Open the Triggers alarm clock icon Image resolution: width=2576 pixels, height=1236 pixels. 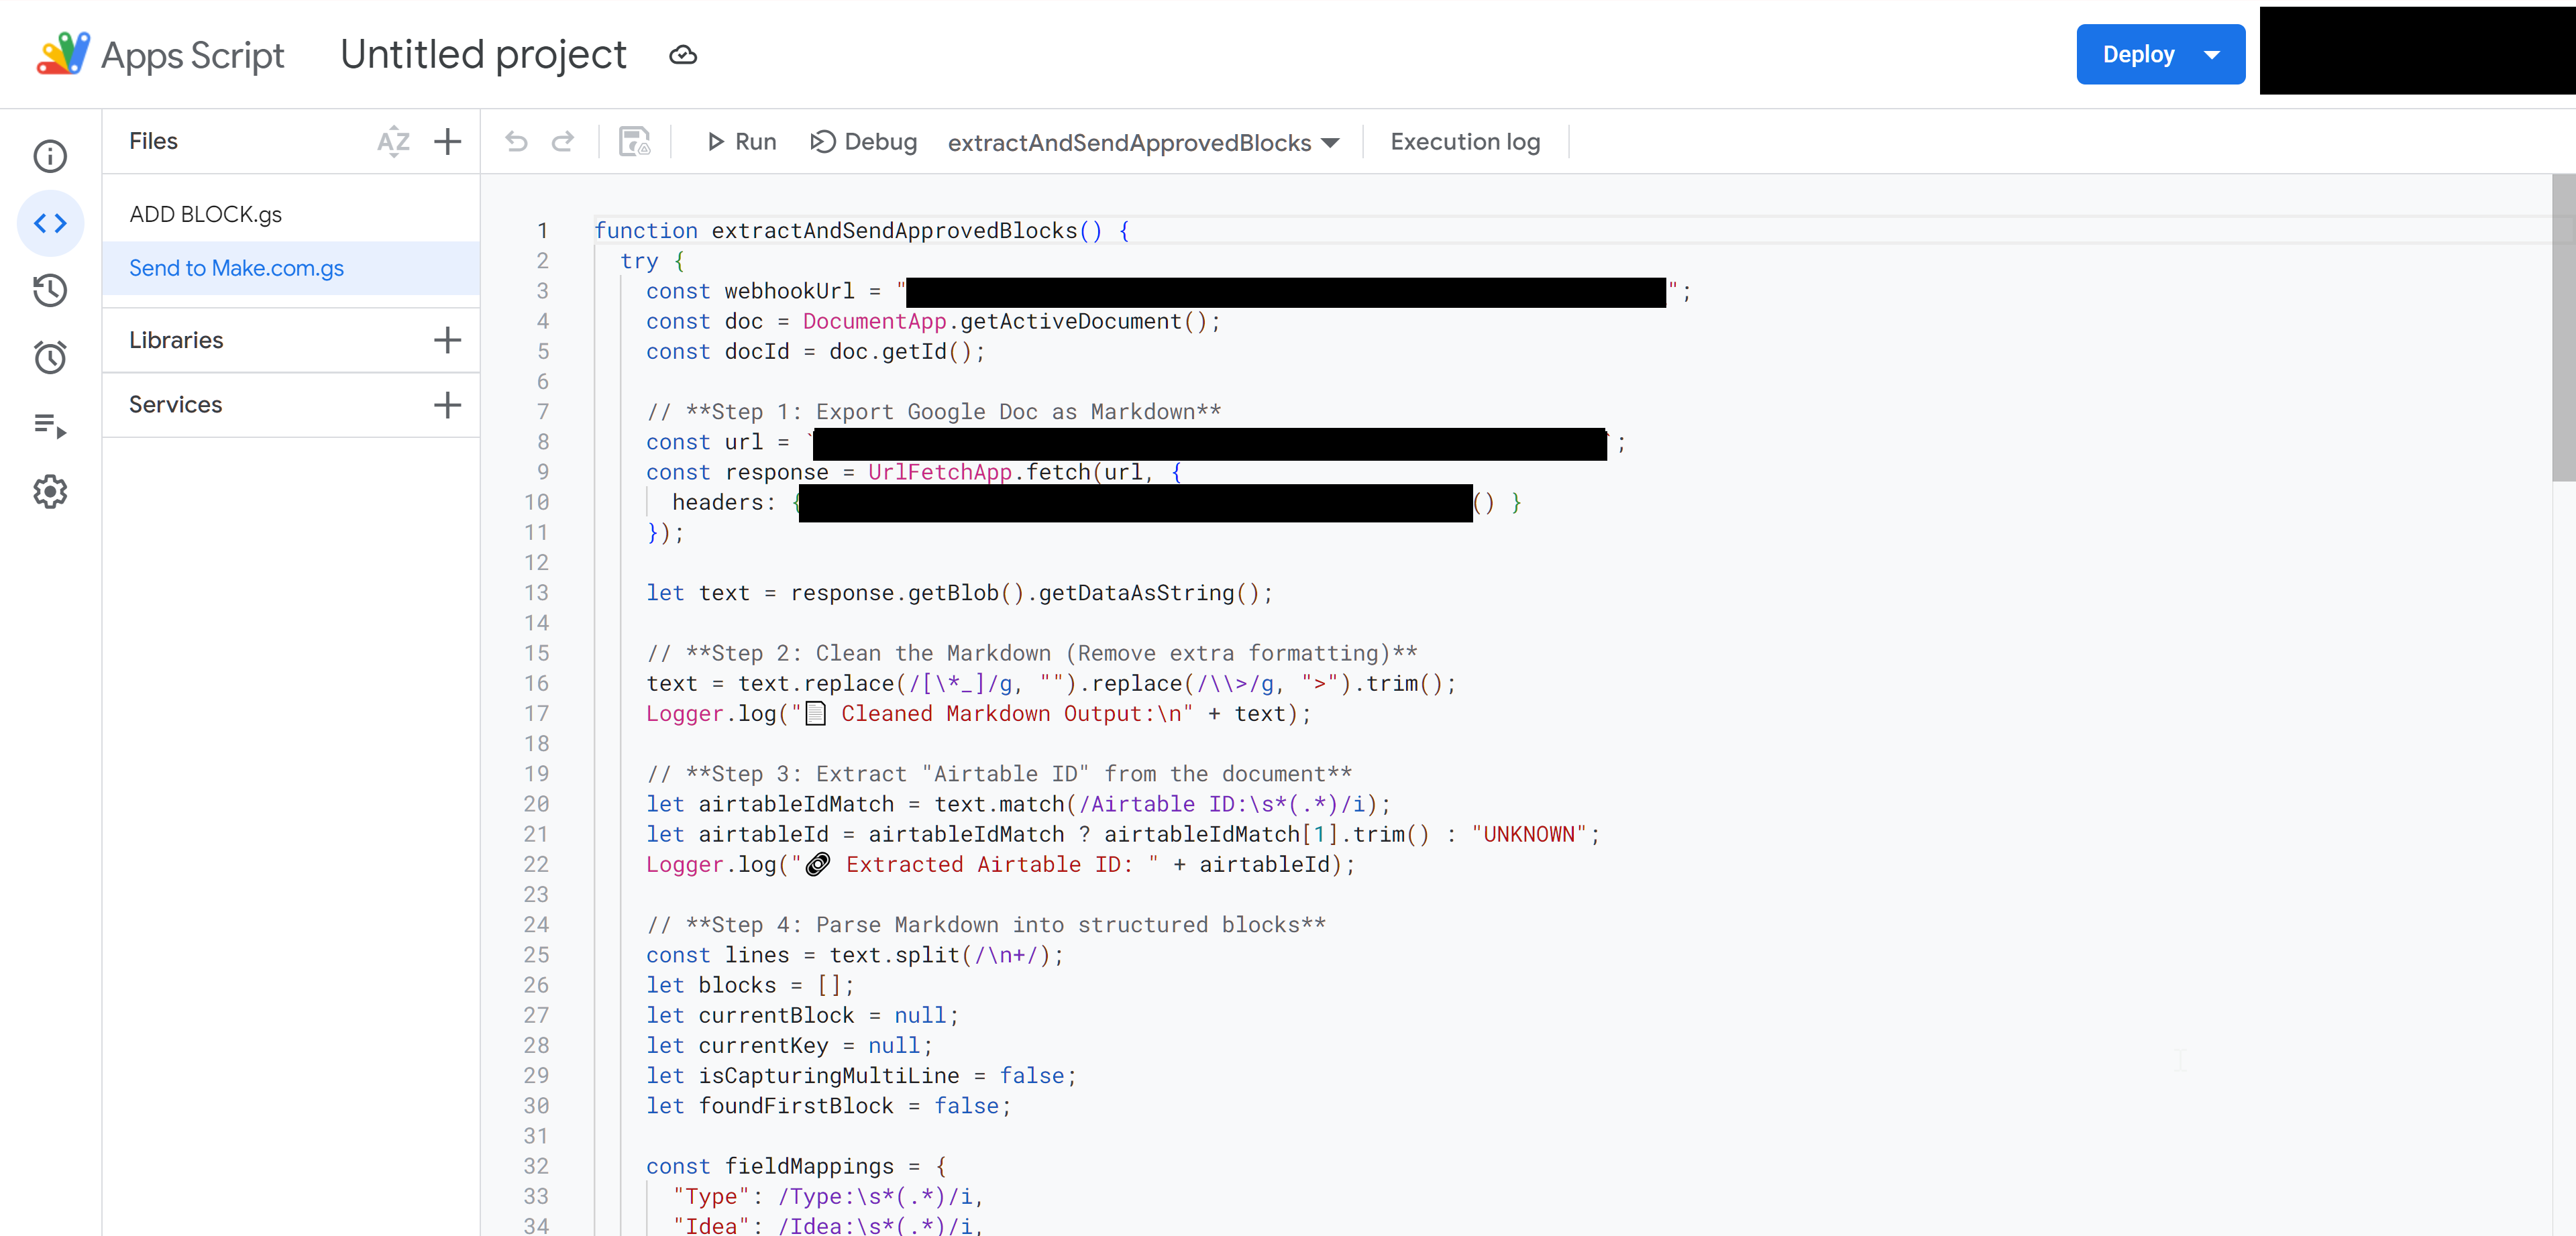pos(50,357)
